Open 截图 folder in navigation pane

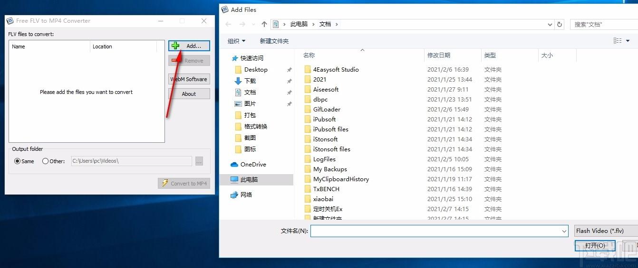click(250, 138)
